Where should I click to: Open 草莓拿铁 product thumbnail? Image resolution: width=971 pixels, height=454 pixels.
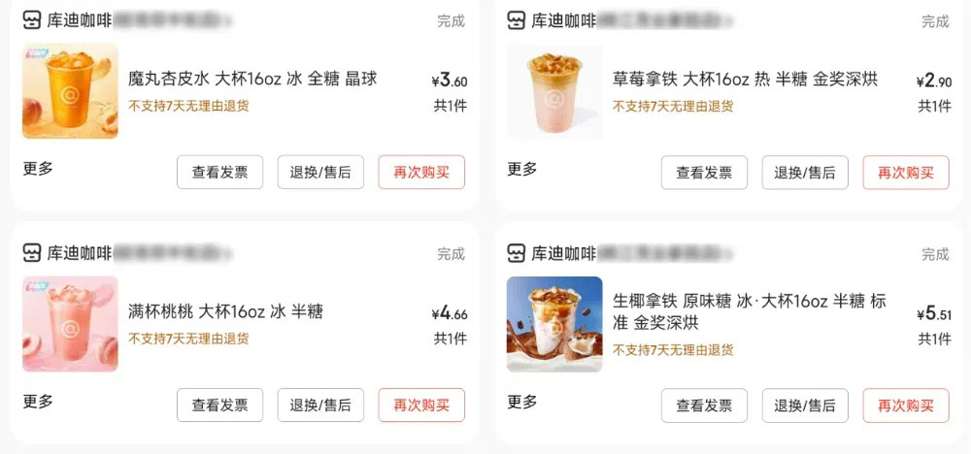click(554, 91)
